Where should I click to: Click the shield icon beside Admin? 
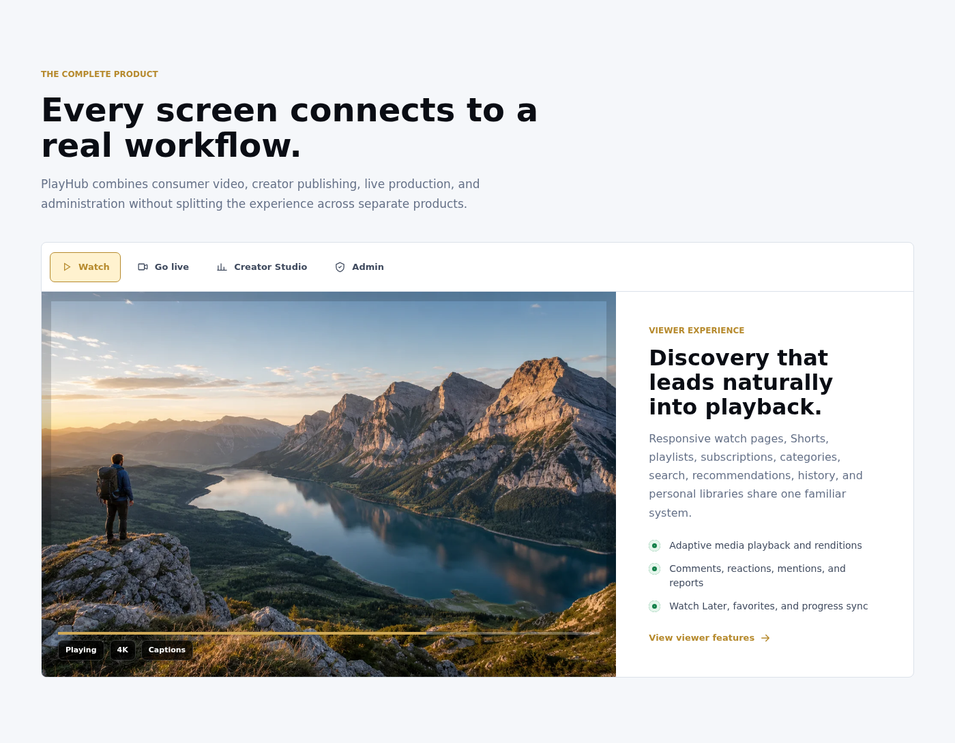(340, 267)
